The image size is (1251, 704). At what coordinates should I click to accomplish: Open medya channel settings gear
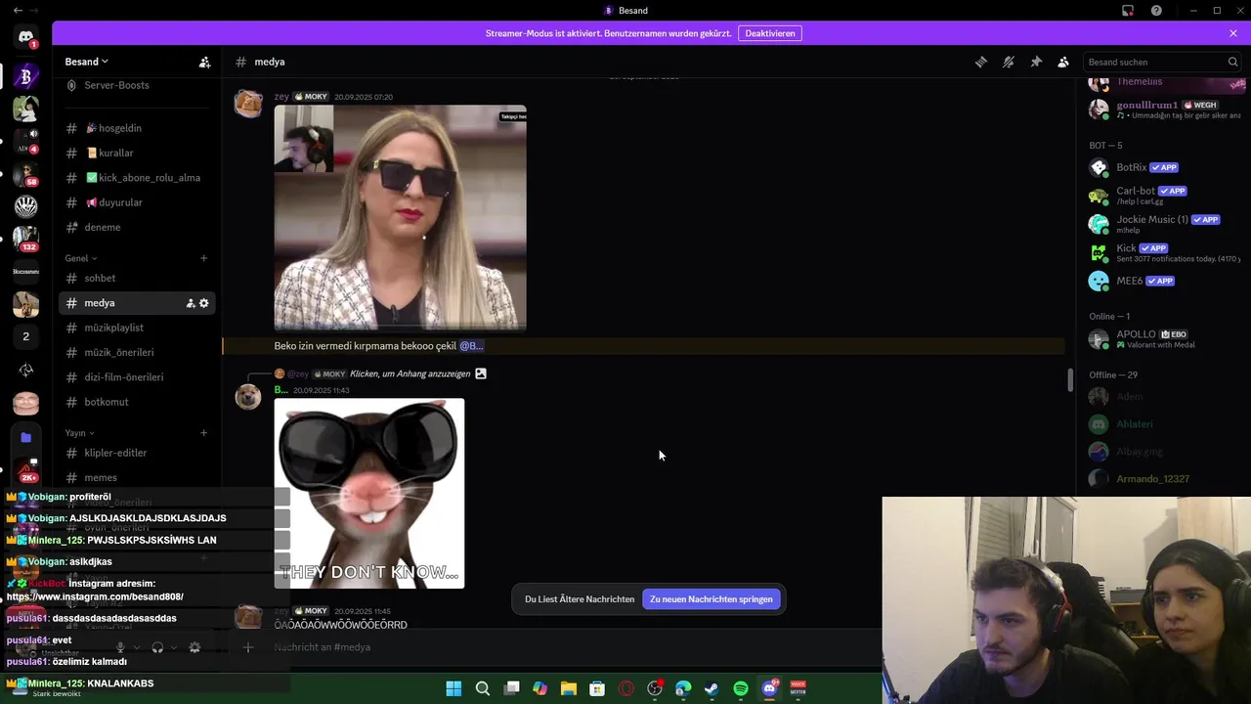[x=204, y=303]
